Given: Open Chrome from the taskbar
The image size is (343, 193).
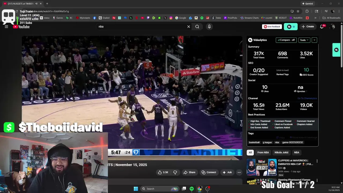Looking at the screenshot, I should tap(200, 189).
